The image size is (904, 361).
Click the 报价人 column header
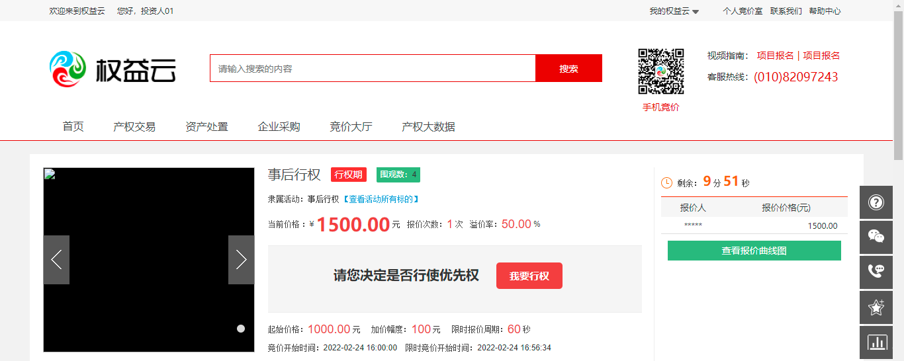point(693,208)
